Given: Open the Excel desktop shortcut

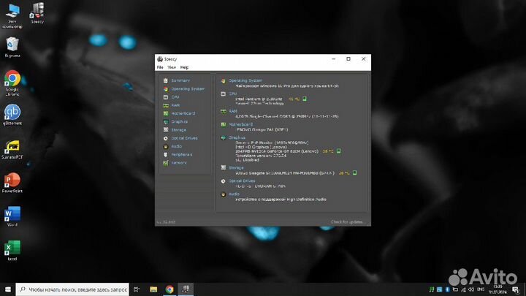Looking at the screenshot, I should click(x=12, y=251).
